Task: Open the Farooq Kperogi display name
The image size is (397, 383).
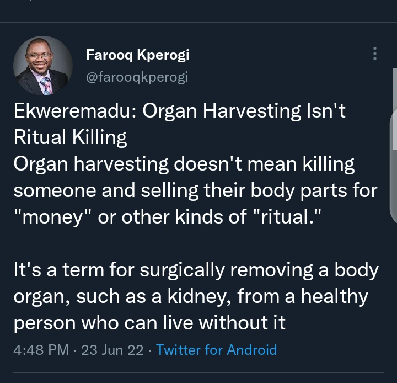Action: 137,55
